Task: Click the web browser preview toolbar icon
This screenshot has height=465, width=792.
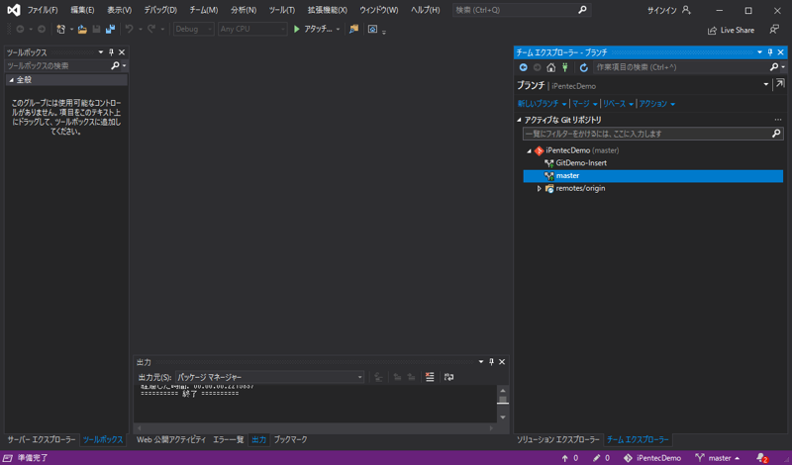Action: (372, 30)
